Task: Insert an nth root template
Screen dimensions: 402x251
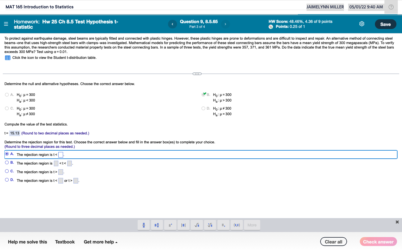Action: pyautogui.click(x=210, y=225)
